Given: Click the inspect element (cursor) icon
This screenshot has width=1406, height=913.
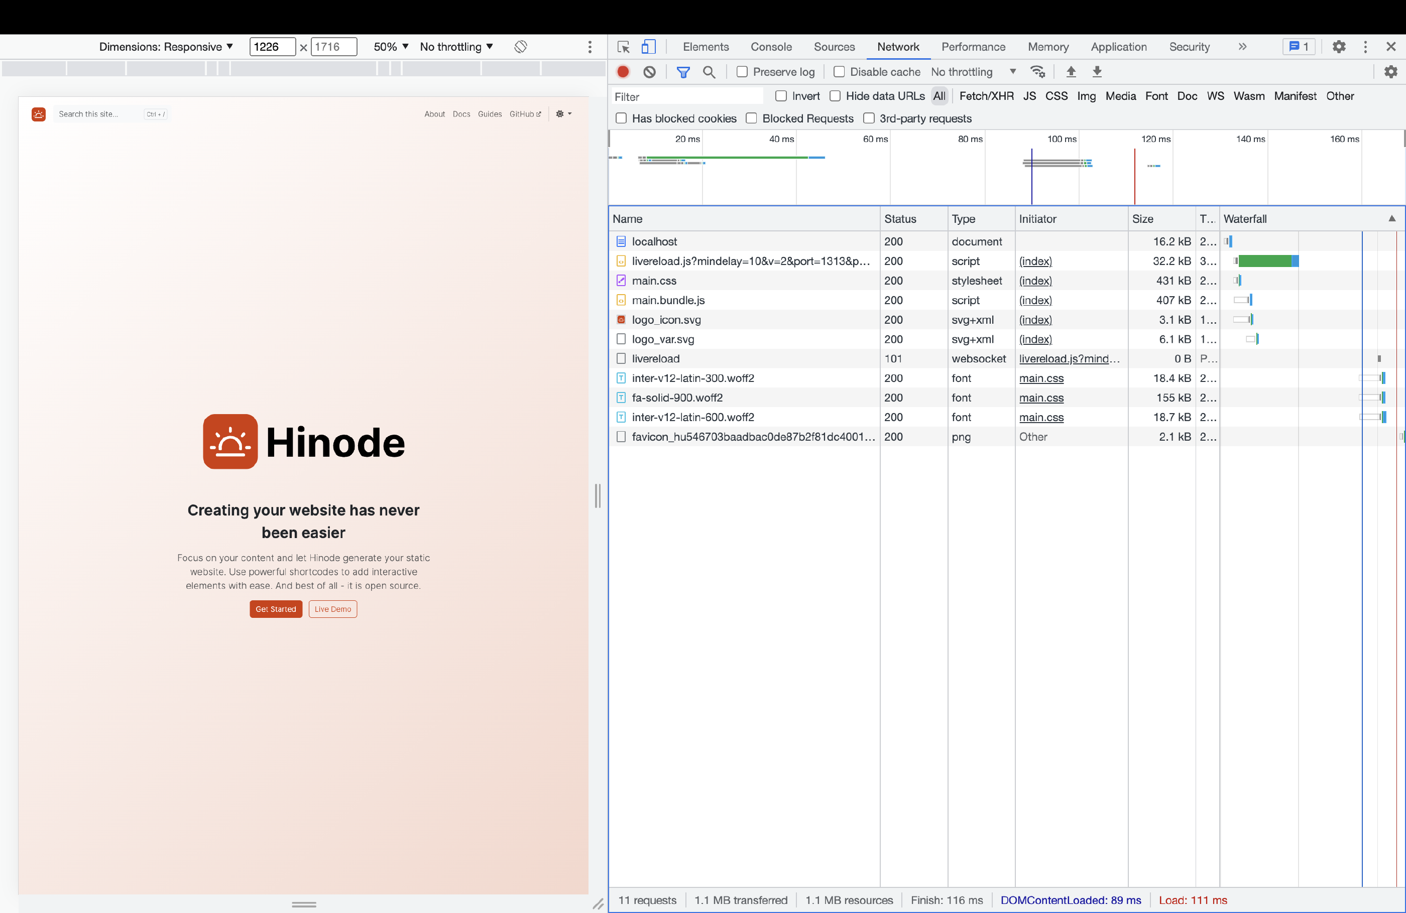Looking at the screenshot, I should click(623, 46).
